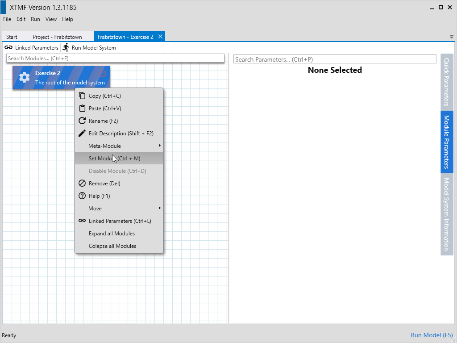The height and width of the screenshot is (343, 457).
Task: Click the Linked Parameters chain icon in toolbar
Action: pos(8,48)
